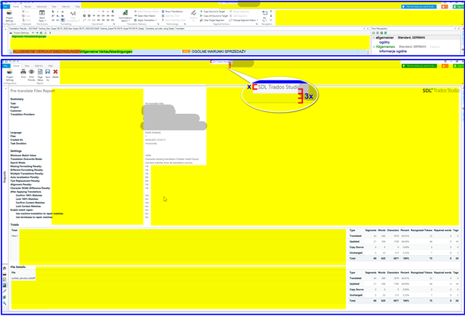465x316 pixels.
Task: Switch to the Advanced tab
Action: (41, 7)
